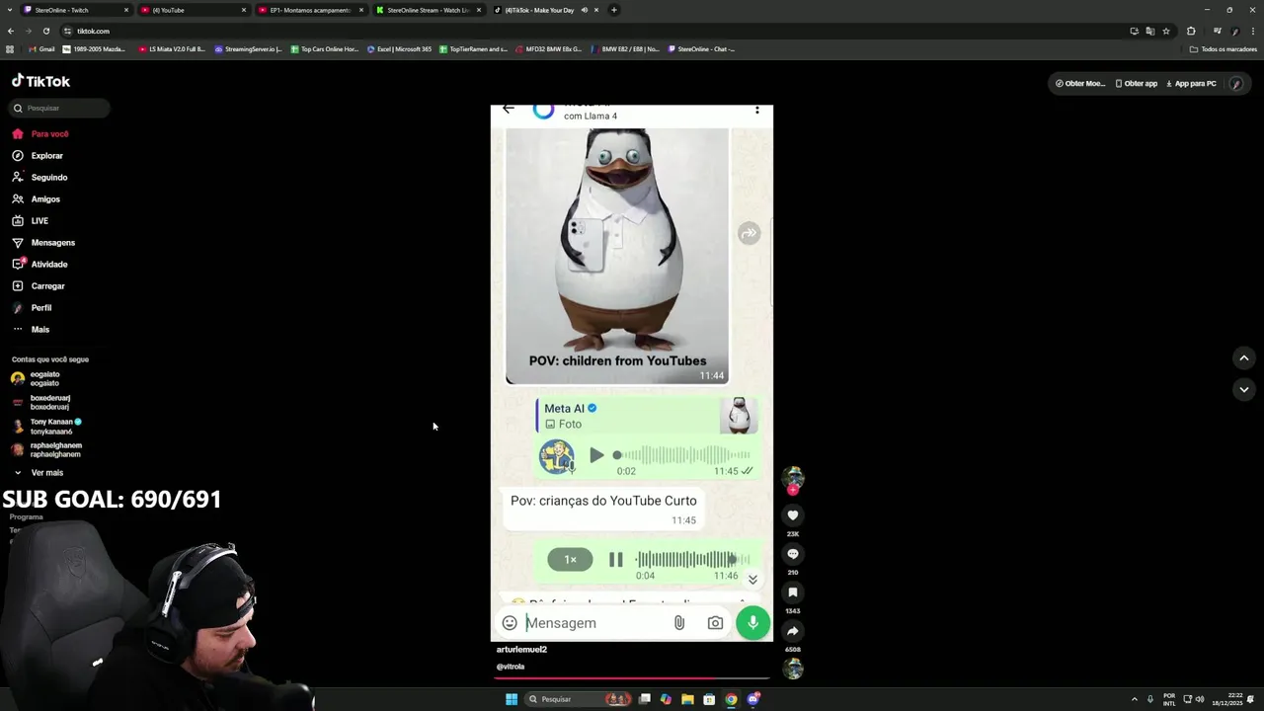Click the App para PC button
The width and height of the screenshot is (1264, 711).
pos(1191,83)
